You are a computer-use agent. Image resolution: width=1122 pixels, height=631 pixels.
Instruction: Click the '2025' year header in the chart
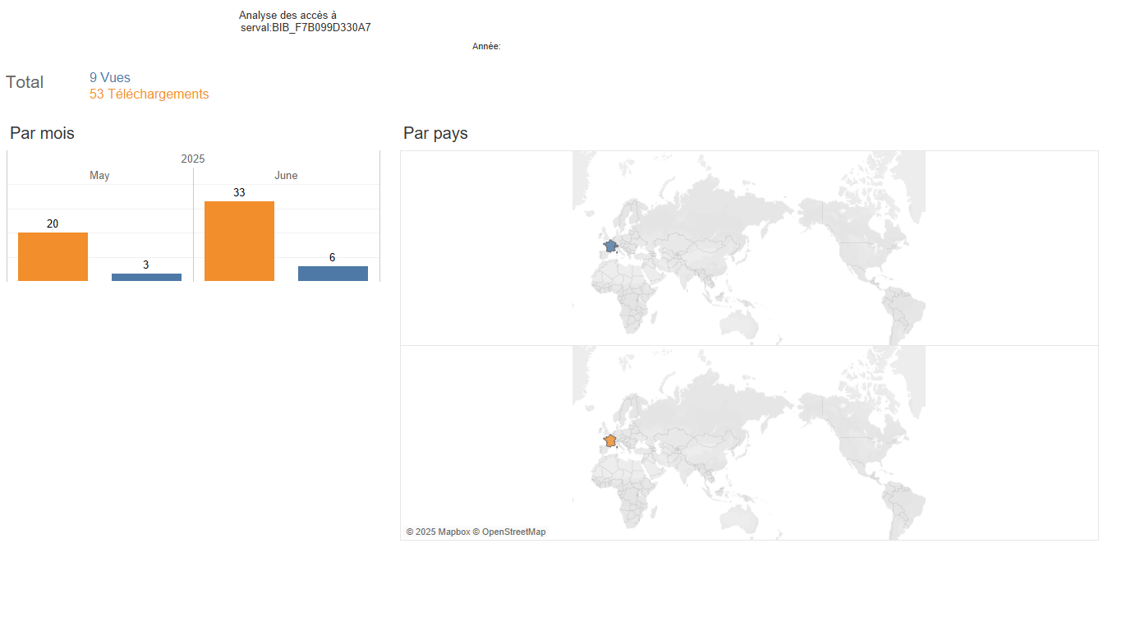(193, 159)
